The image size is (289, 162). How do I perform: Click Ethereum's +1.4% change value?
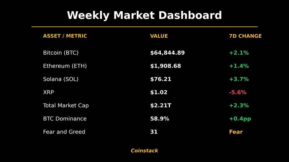239,66
